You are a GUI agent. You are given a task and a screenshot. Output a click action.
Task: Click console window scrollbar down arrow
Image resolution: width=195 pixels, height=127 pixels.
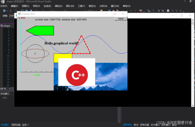click(193, 105)
